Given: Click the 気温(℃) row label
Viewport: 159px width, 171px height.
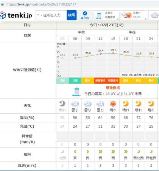Looking at the screenshot, I should point(27,127).
